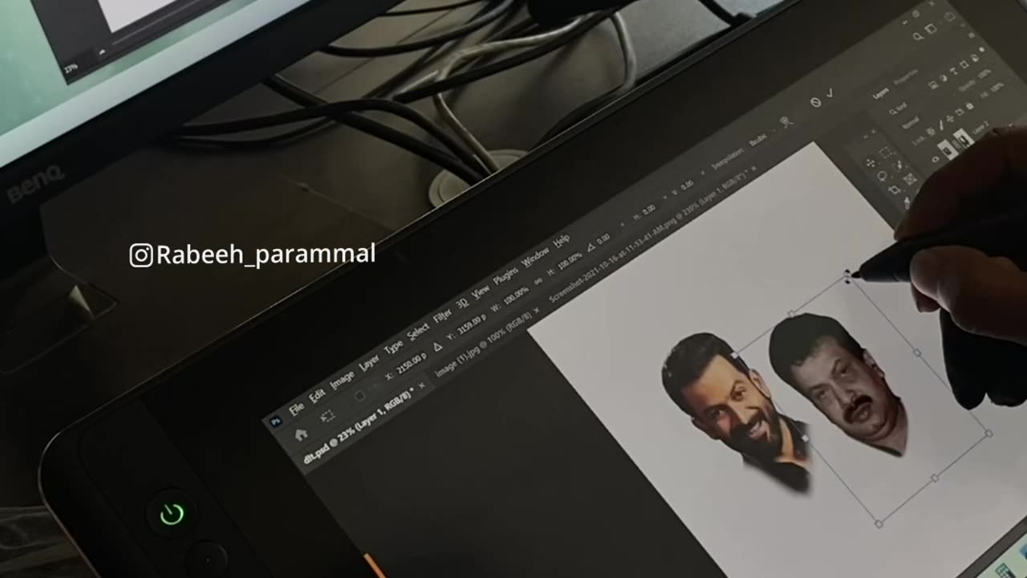Click the vertical skew V field

tap(687, 185)
